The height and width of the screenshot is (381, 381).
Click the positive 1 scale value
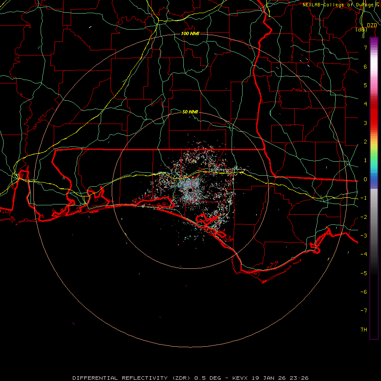click(365, 160)
